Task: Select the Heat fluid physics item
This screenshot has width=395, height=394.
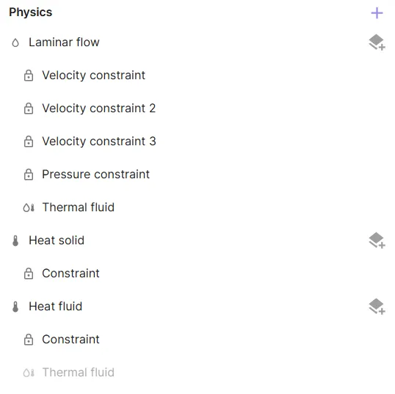Action: [x=55, y=307]
